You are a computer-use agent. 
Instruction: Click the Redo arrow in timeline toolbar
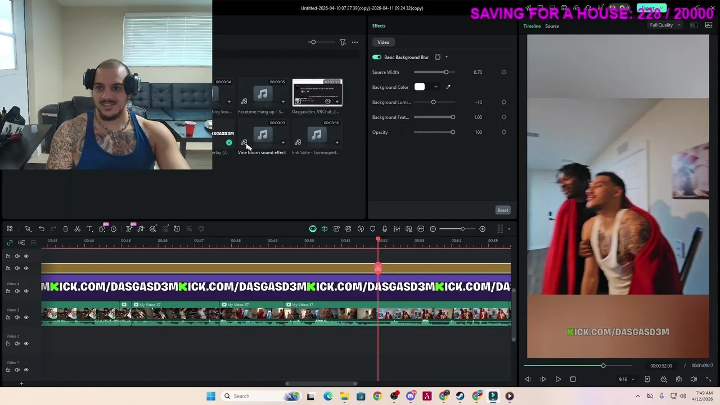tap(53, 229)
